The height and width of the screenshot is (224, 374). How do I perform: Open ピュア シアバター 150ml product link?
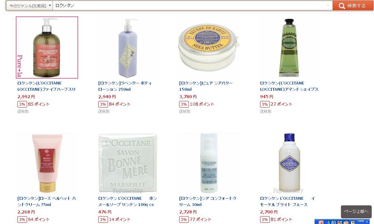tap(206, 86)
